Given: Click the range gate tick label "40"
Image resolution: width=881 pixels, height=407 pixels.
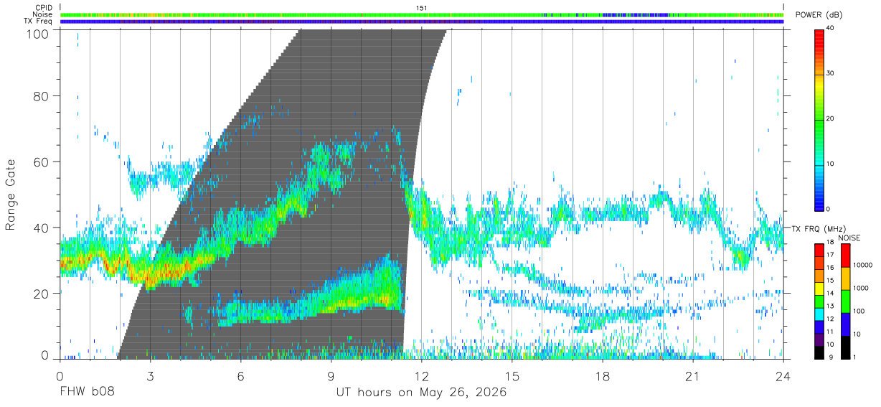Looking at the screenshot, I should point(42,228).
